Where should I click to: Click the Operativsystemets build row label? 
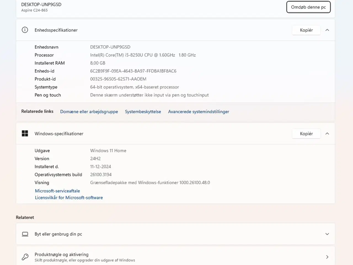point(58,175)
